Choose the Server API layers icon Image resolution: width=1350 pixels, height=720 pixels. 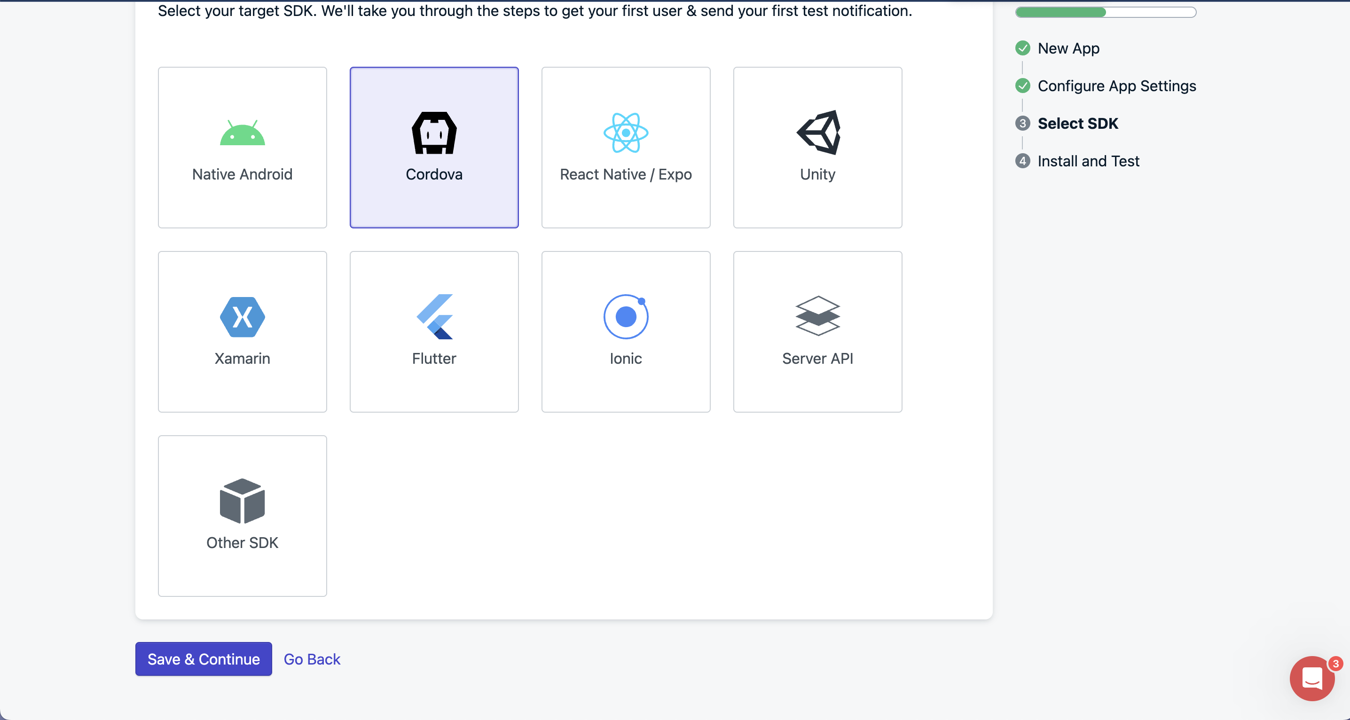tap(817, 316)
